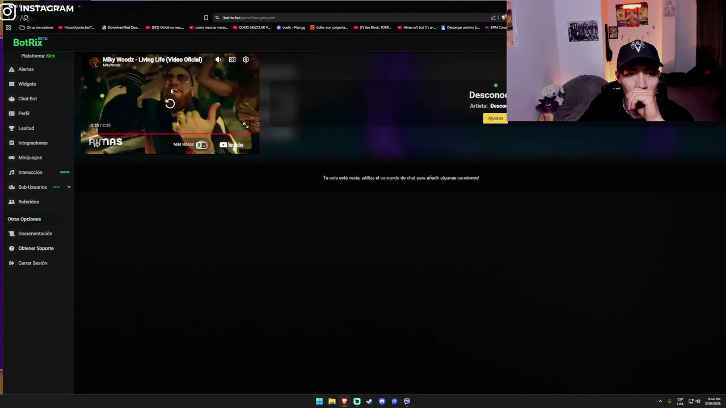The height and width of the screenshot is (408, 726).
Task: Bookmark this page with the bookmark icon
Action: [206, 18]
